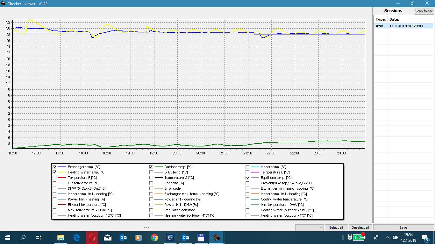This screenshot has width=435, height=244.
Task: Open Google Chrome from the taskbar
Action: click(x=154, y=238)
